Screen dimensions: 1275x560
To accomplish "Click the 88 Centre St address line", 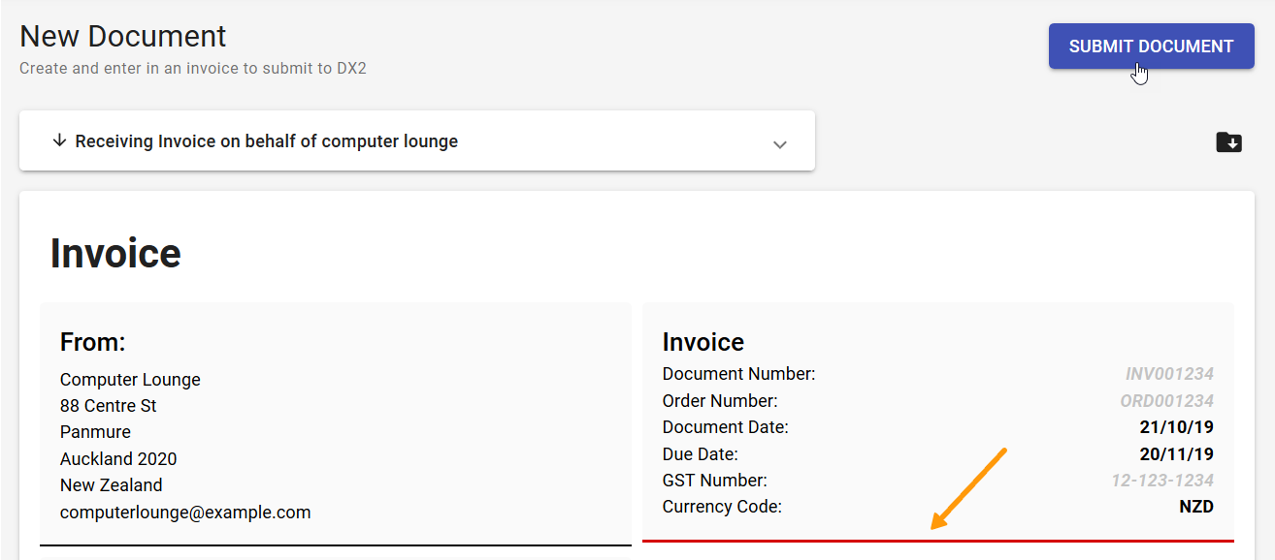I will point(108,406).
